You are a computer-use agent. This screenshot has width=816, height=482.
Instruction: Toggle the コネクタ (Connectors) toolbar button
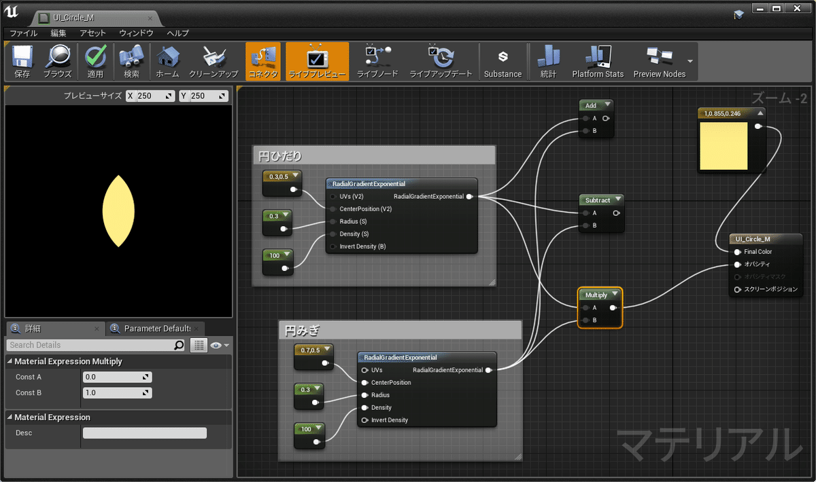[x=262, y=61]
